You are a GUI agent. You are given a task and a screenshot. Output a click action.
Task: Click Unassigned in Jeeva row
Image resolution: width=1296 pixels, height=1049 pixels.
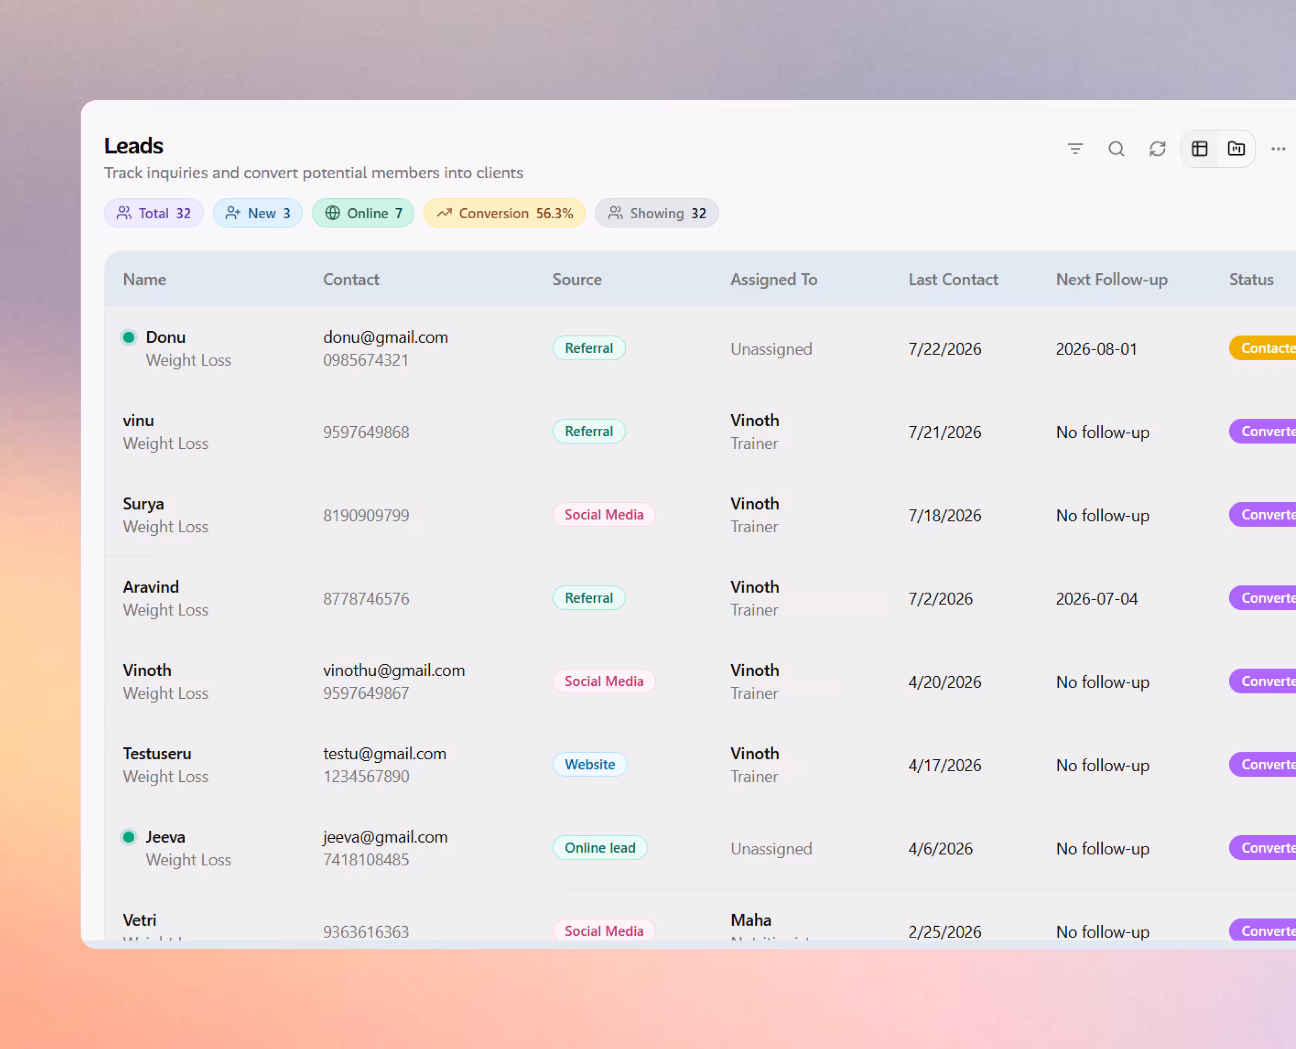click(771, 849)
